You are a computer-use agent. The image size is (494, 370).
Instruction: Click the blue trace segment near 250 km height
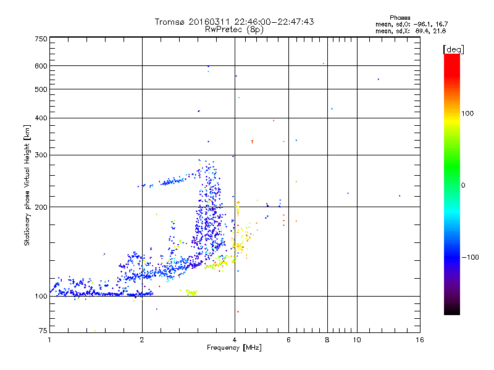point(173,181)
